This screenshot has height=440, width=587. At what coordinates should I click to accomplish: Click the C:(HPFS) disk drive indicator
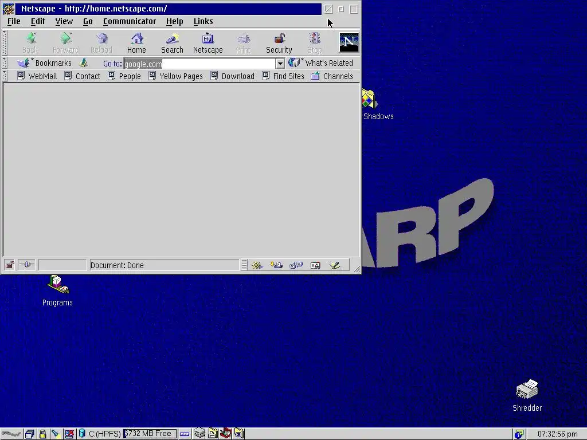point(100,434)
